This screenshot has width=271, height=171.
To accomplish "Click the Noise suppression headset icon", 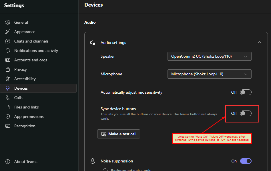I will point(93,161).
